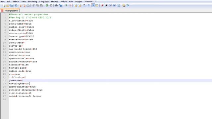
Task: Open the ? help menu
Action: [x=95, y=2]
